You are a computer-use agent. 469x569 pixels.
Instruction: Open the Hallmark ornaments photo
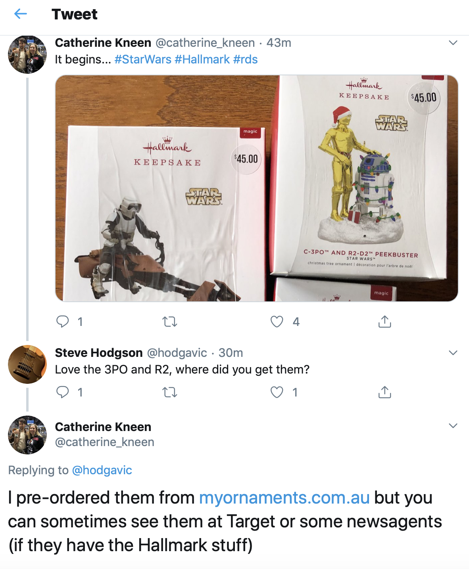(x=256, y=188)
